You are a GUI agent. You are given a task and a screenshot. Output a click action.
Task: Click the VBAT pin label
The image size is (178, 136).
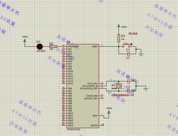[x=95, y=116]
